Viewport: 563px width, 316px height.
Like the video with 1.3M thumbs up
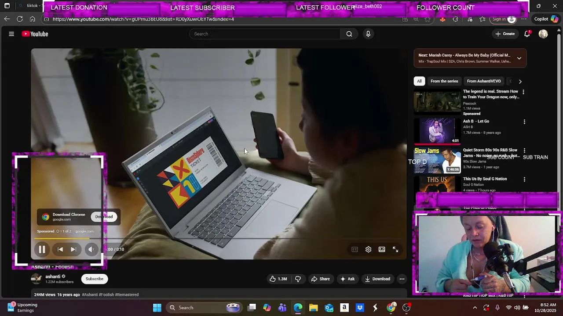click(278, 279)
